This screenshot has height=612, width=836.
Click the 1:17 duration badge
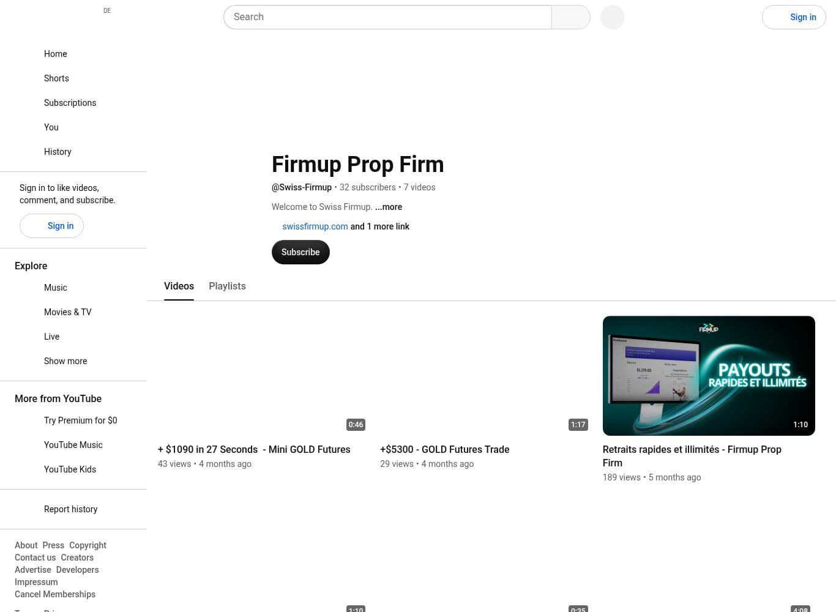(x=578, y=424)
